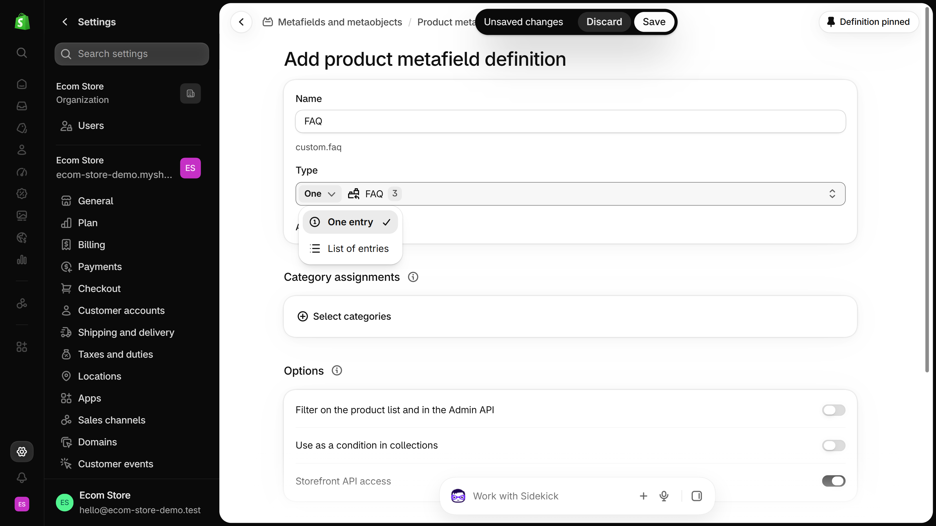The width and height of the screenshot is (936, 526).
Task: Select List of entries option
Action: [x=350, y=249]
